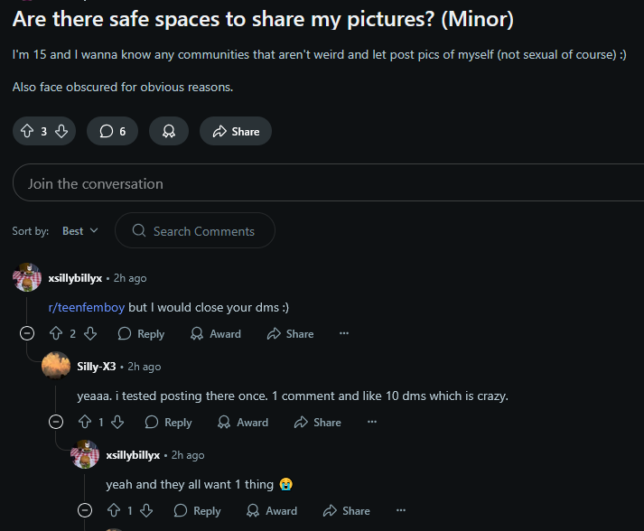The image size is (644, 531).
Task: Open the r/teenfemboy subreddit link
Action: (87, 307)
